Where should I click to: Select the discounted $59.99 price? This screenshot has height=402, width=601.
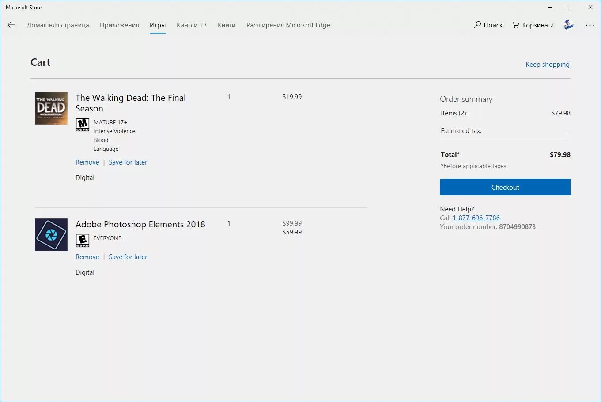(x=292, y=232)
